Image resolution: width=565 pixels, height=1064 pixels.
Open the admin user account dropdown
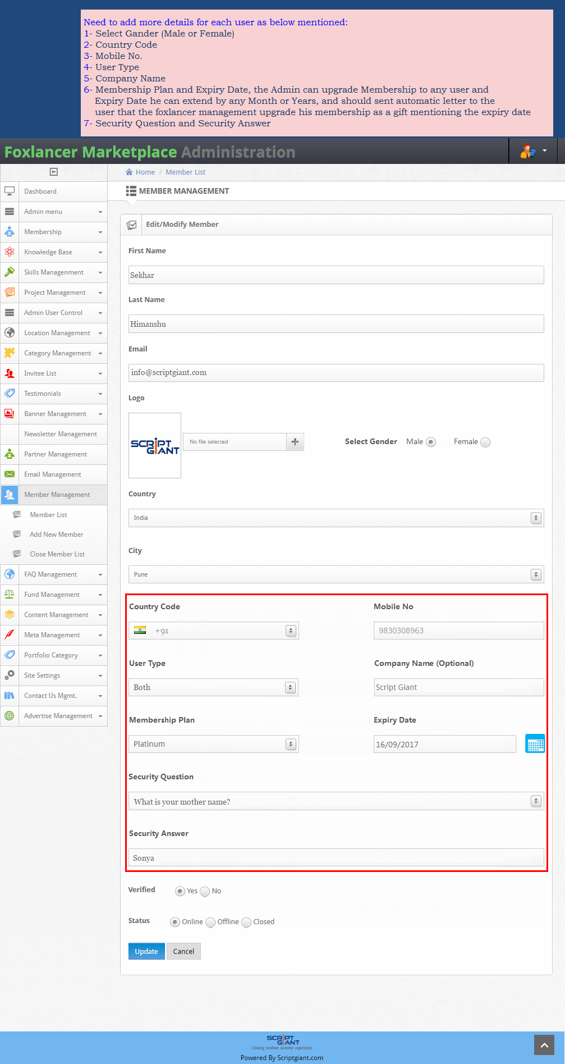click(x=533, y=150)
